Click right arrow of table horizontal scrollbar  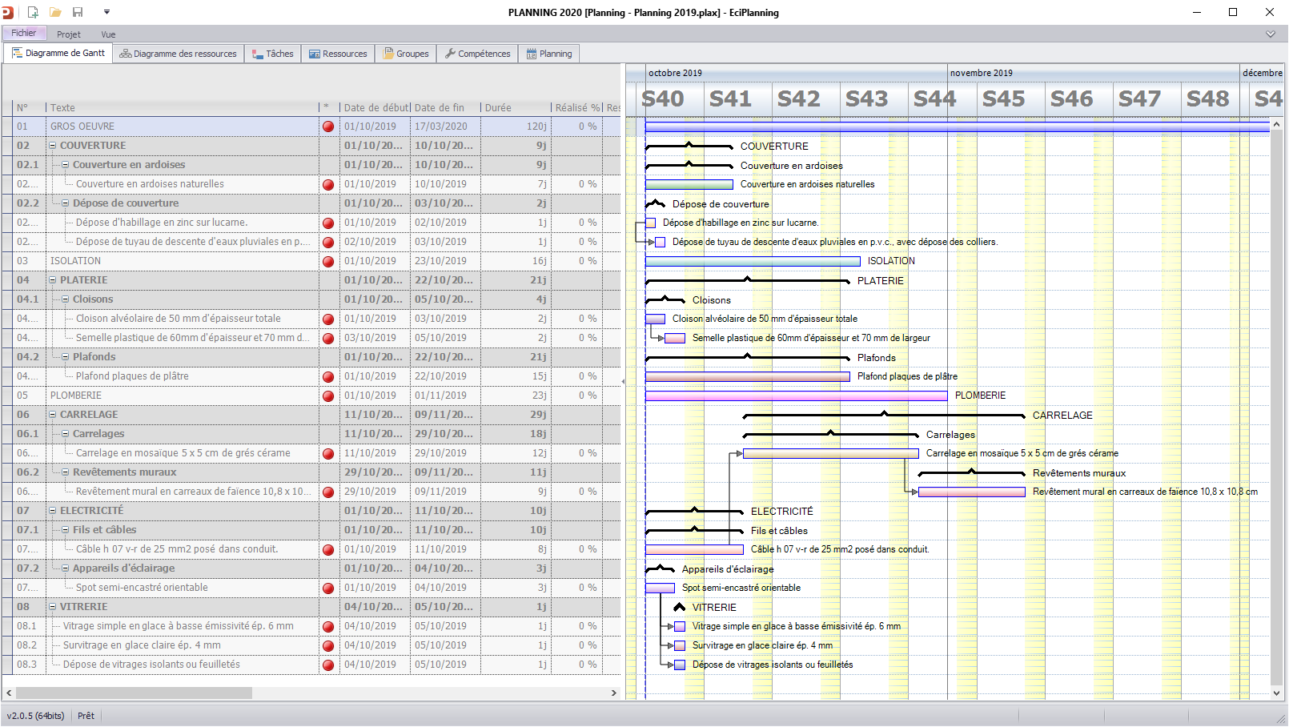pyautogui.click(x=614, y=693)
